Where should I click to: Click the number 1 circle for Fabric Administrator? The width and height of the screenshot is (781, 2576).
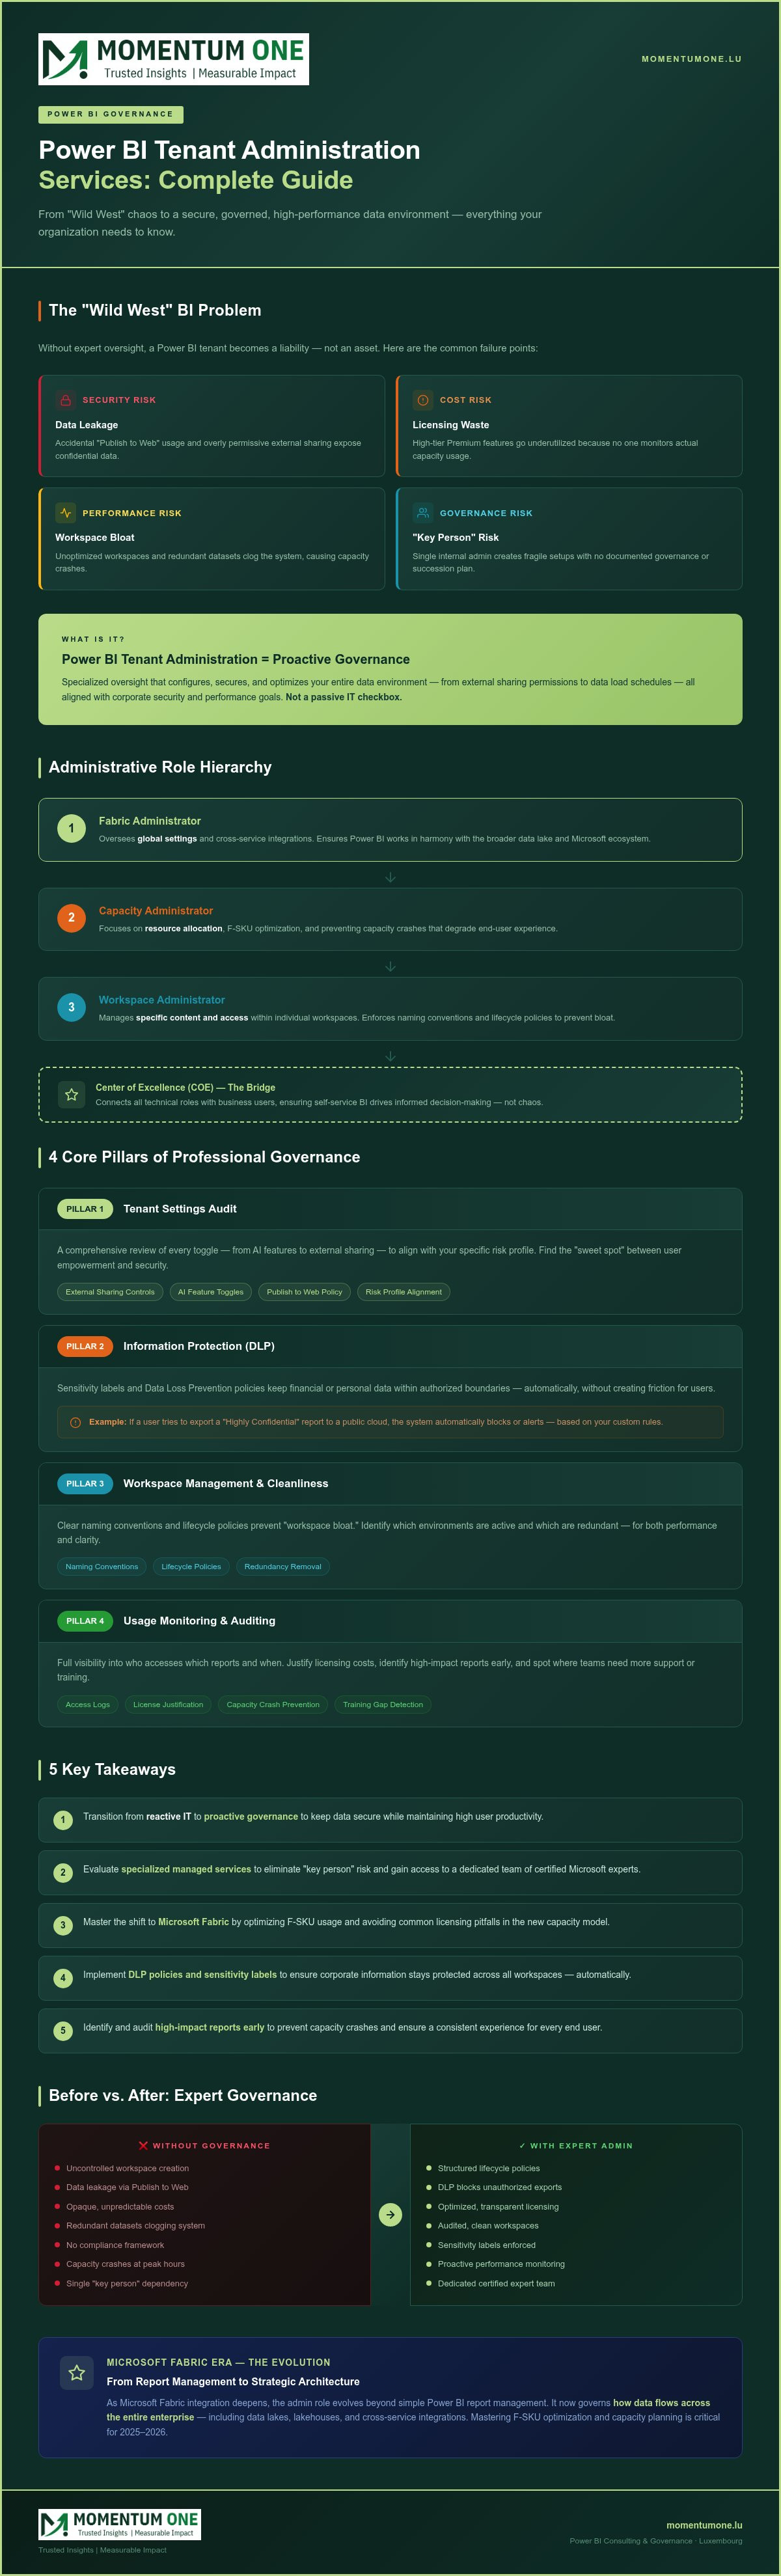(x=71, y=829)
